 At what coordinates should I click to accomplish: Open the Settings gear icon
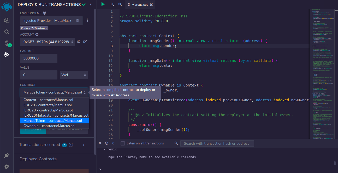(x=7, y=167)
